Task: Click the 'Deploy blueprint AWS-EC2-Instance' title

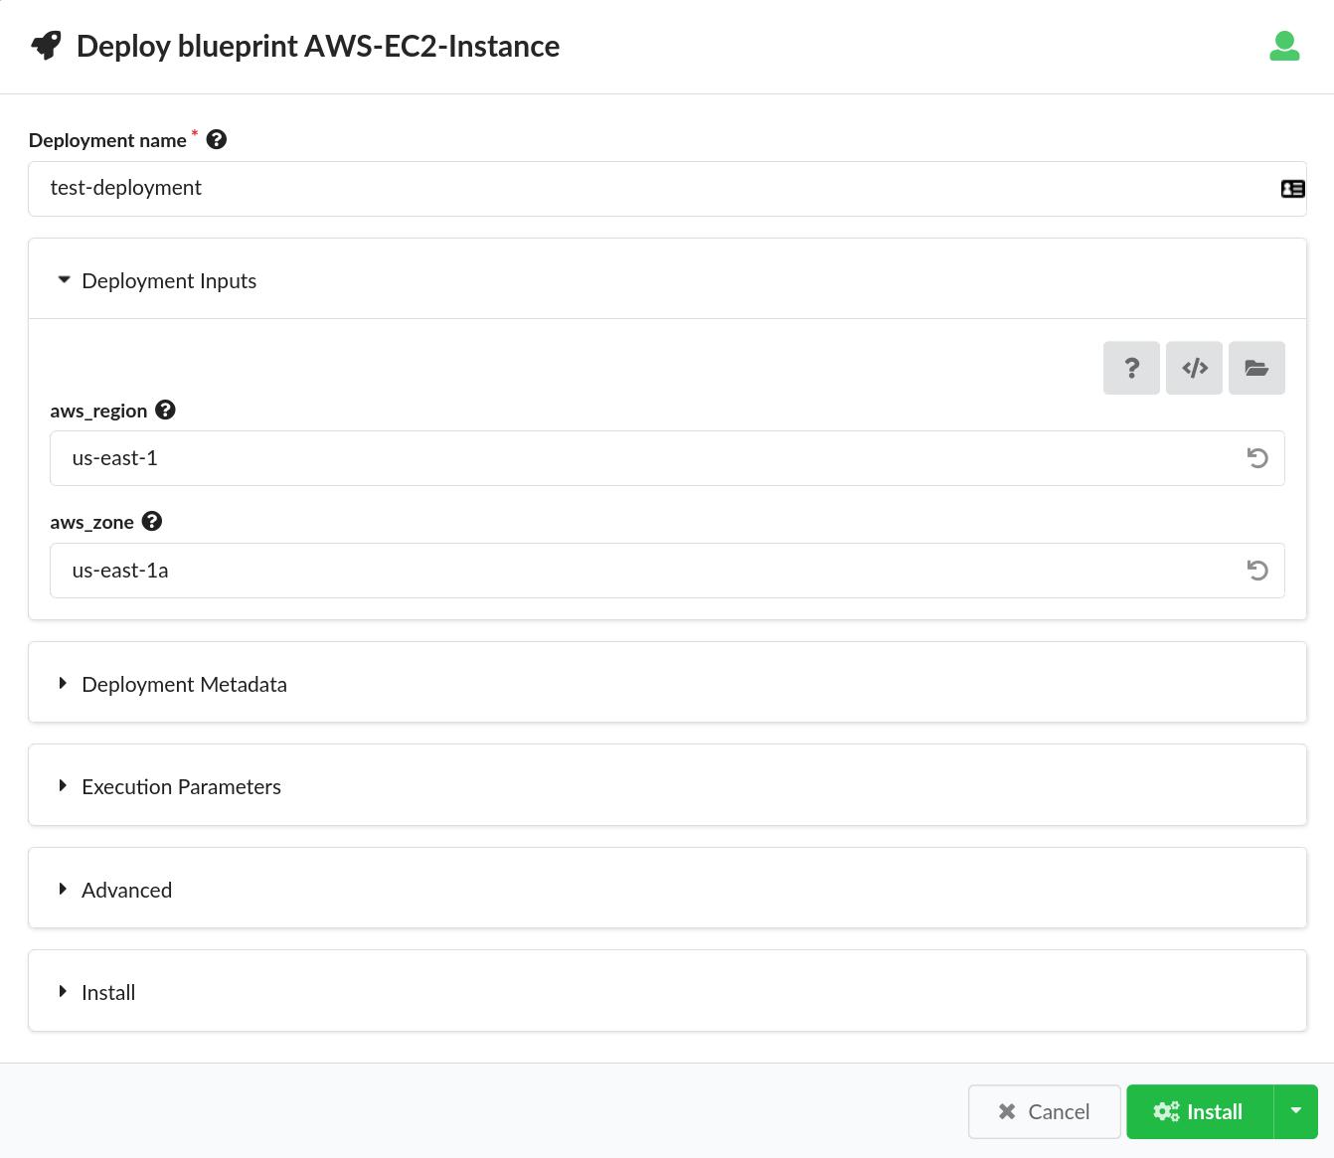Action: (318, 46)
